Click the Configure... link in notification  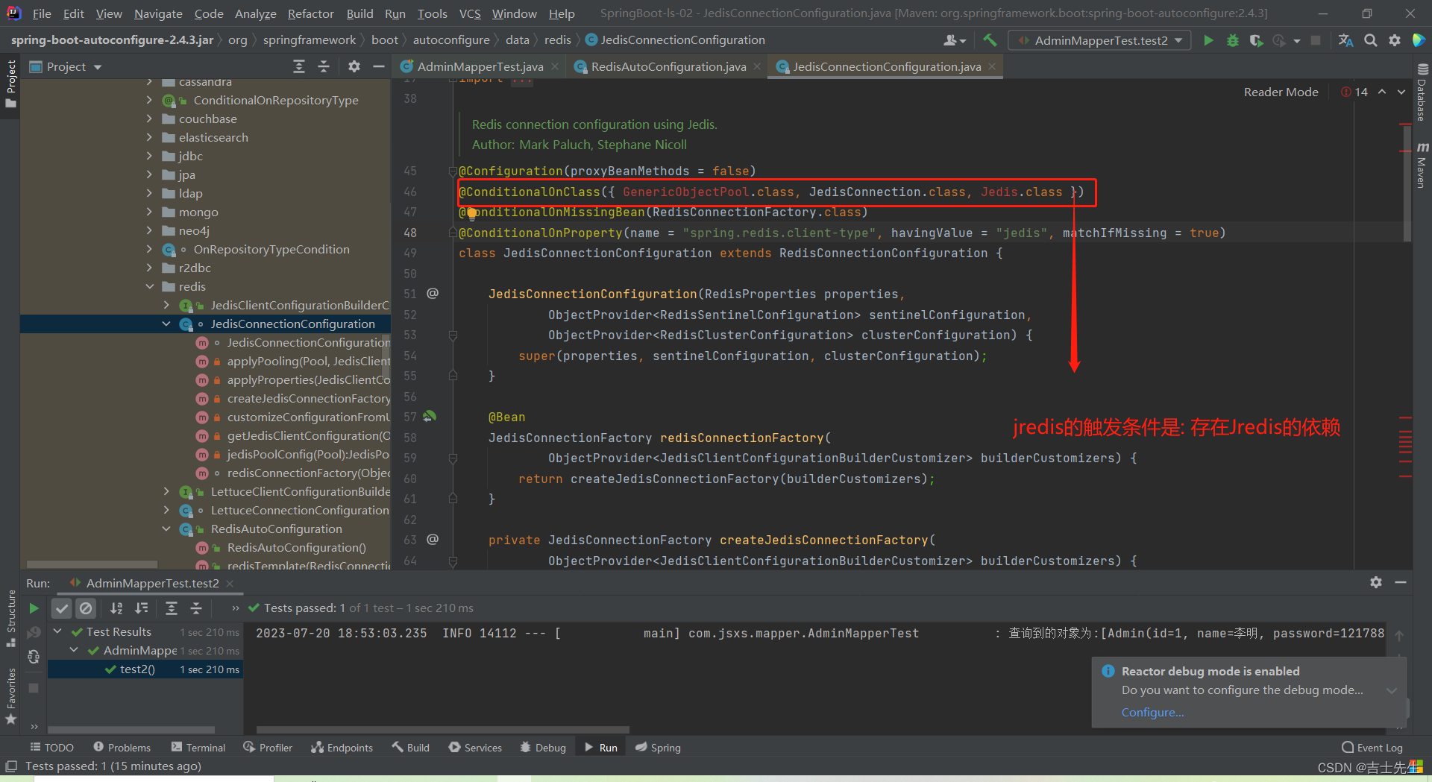pos(1152,713)
